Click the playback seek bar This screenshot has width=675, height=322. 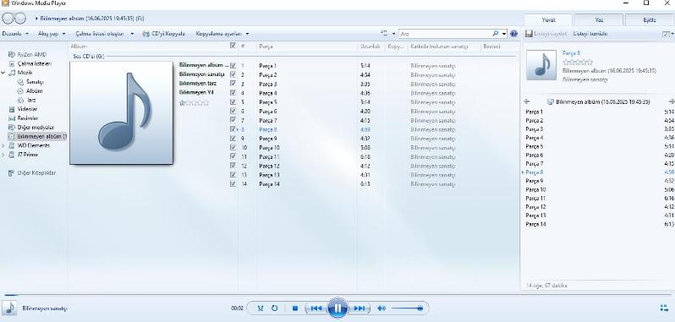[337, 295]
